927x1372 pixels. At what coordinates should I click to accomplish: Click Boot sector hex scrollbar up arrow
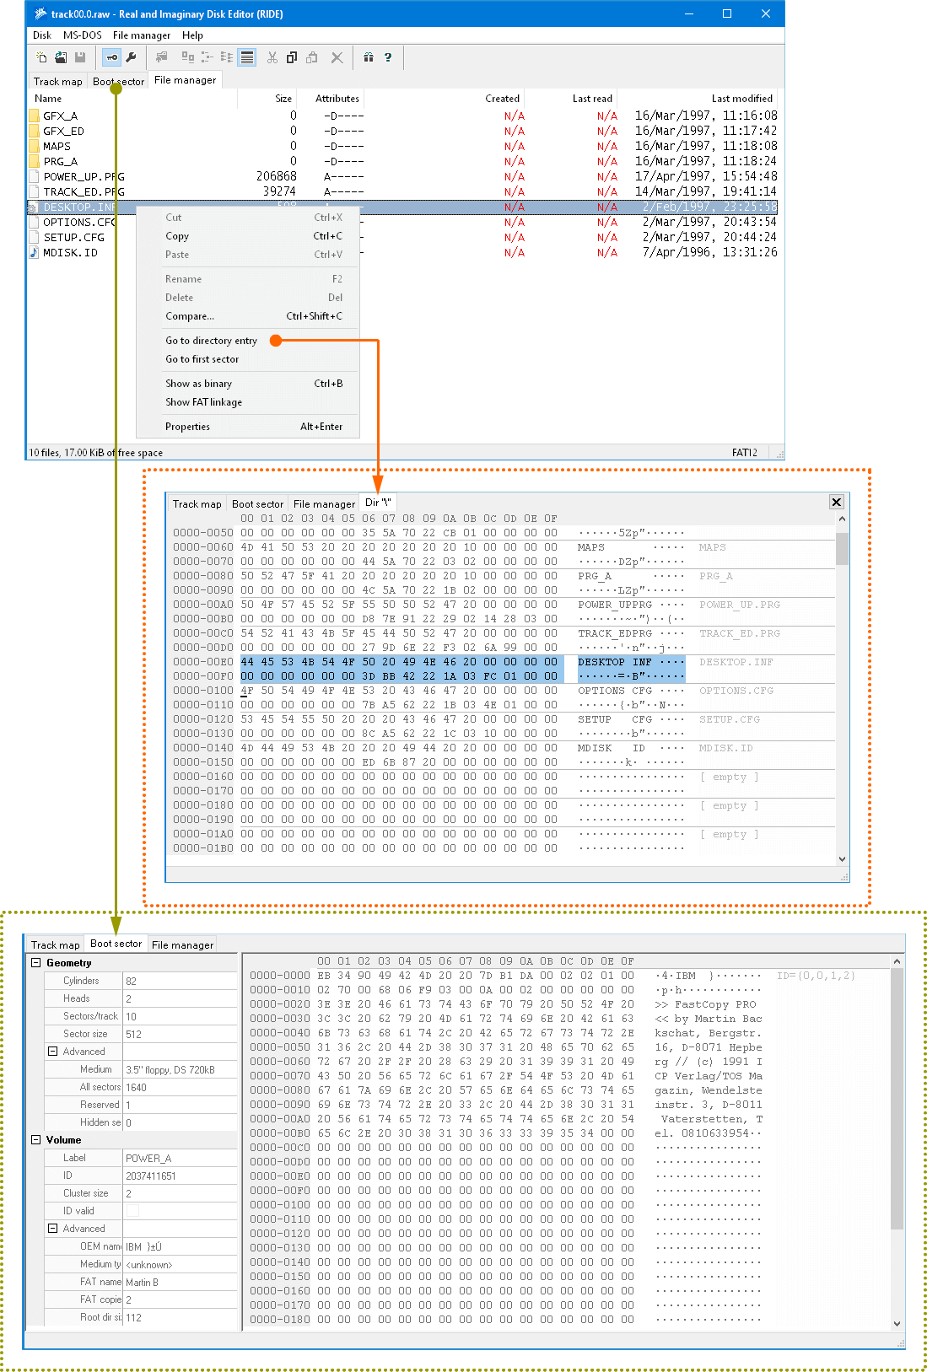pyautogui.click(x=897, y=961)
